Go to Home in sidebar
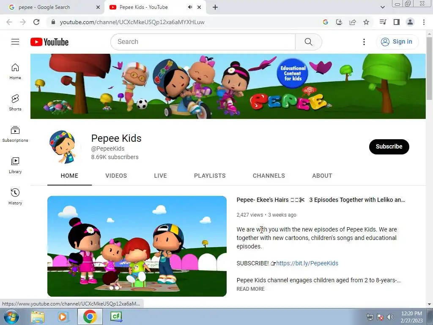 15,71
